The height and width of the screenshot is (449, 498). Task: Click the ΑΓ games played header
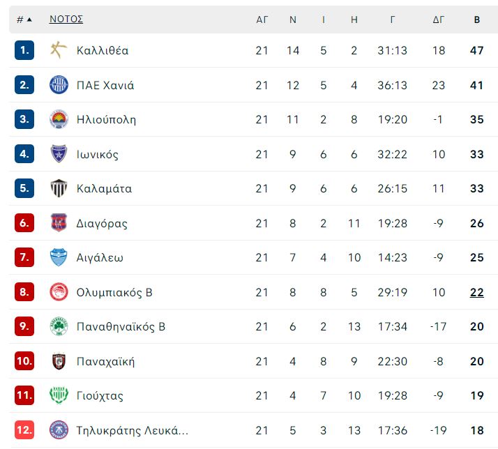click(262, 20)
